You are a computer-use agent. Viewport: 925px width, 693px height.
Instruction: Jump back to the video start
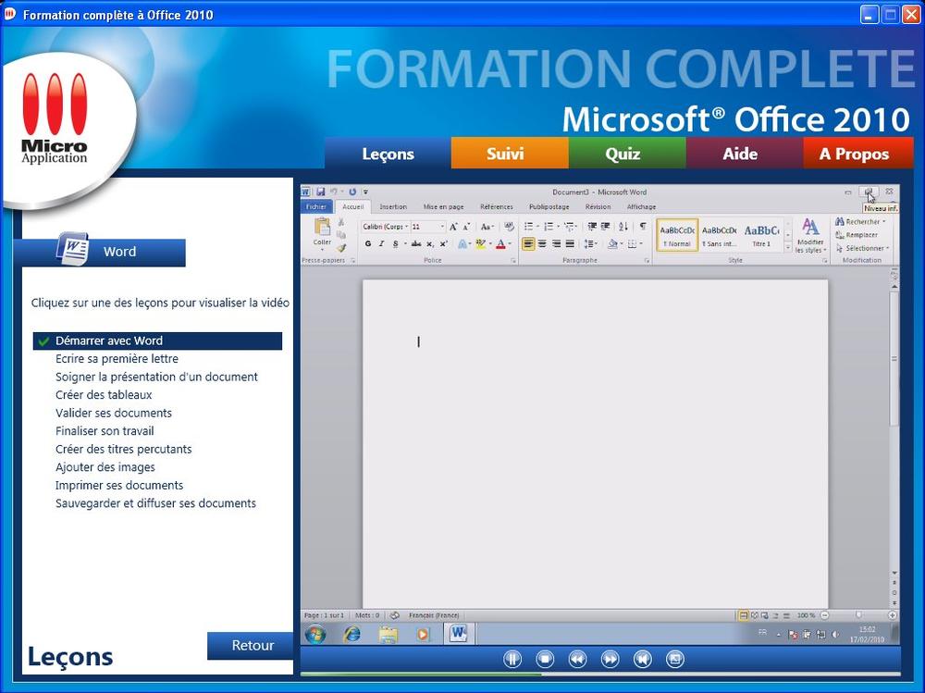coord(643,659)
